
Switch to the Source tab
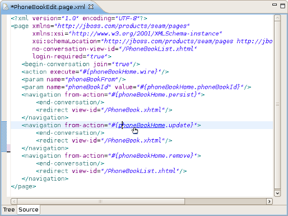point(29,210)
